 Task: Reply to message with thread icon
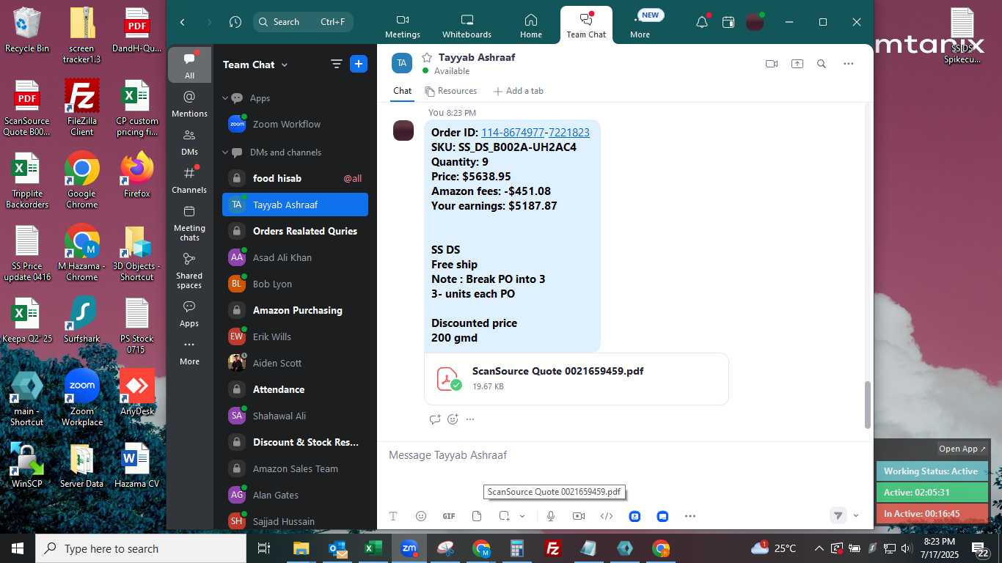435,419
